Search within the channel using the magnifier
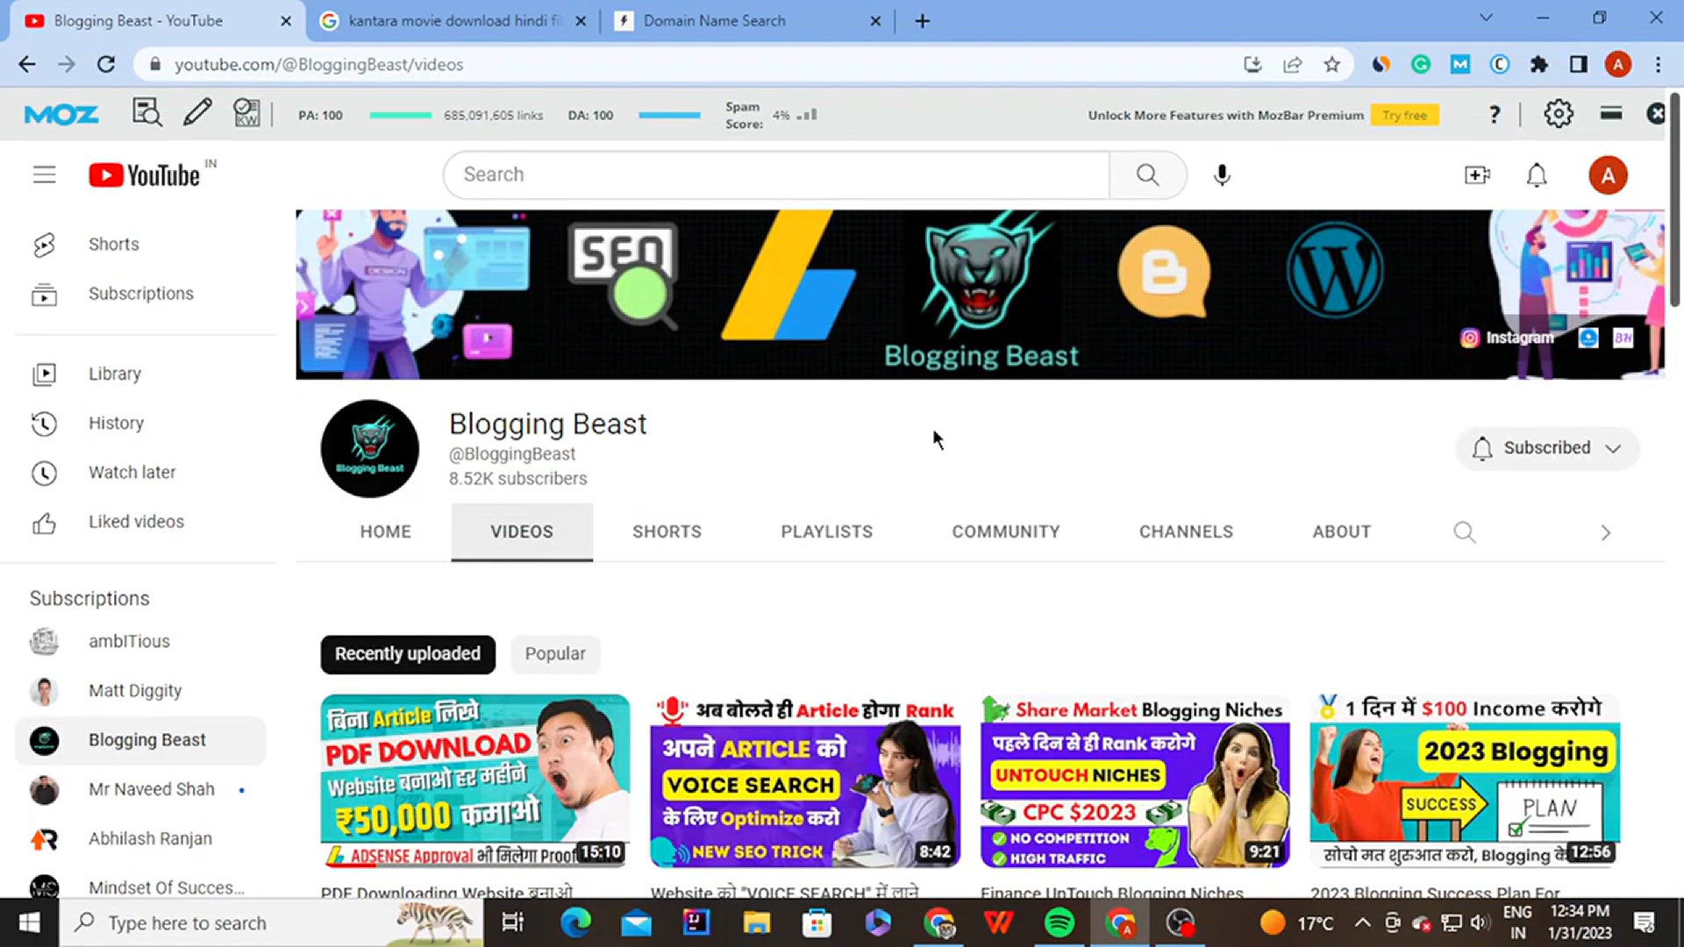This screenshot has height=947, width=1684. click(1464, 532)
